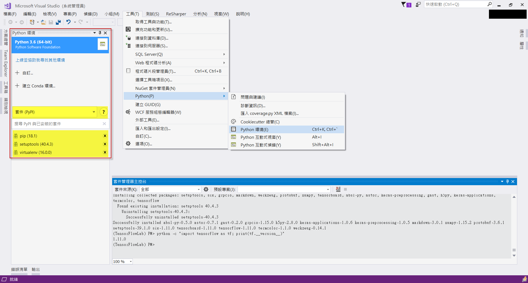
Task: Expand the Undo history dropdown arrow
Action: tap(75, 22)
